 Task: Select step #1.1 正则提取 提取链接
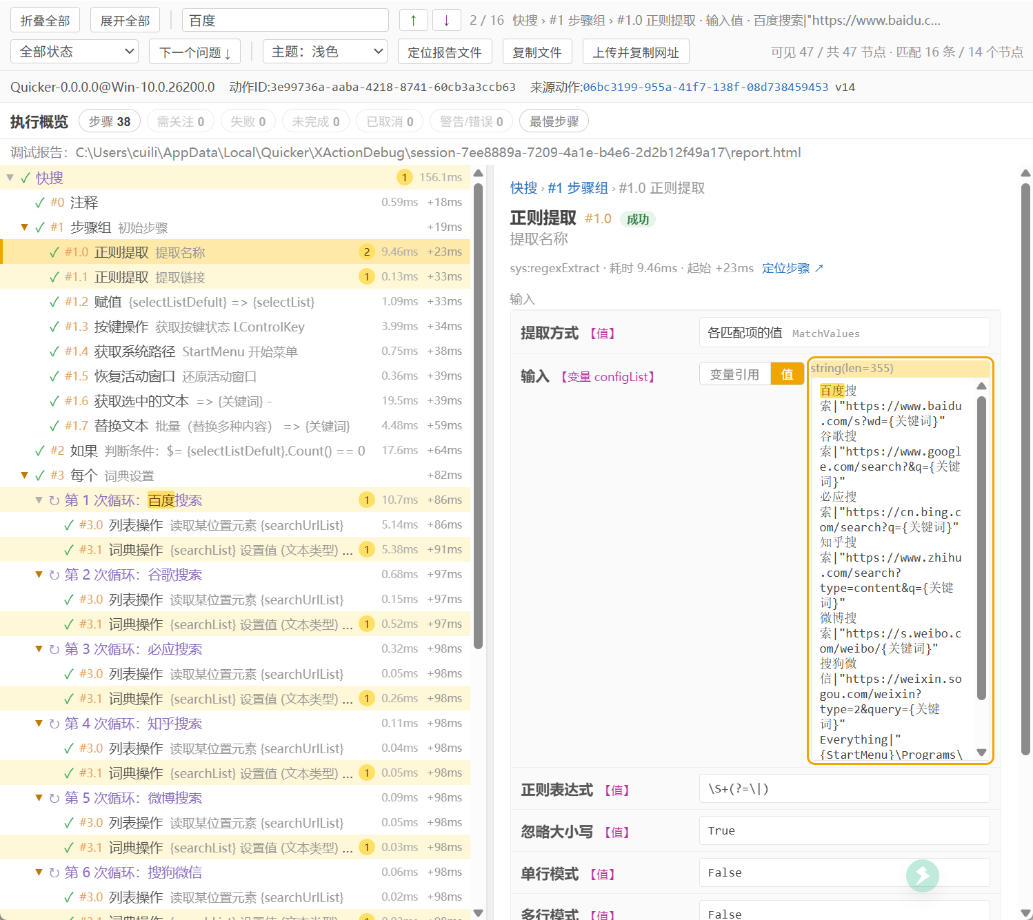pos(235,277)
